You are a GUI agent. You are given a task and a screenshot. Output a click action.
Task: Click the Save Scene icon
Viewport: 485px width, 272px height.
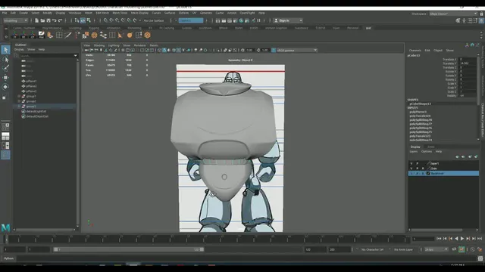48,20
